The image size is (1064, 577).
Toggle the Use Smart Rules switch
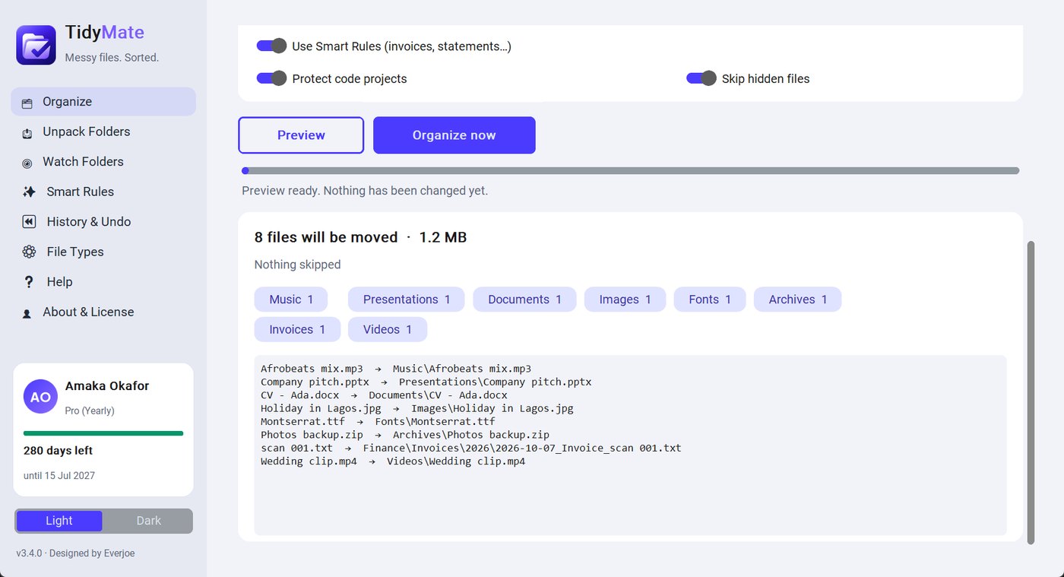pos(271,46)
